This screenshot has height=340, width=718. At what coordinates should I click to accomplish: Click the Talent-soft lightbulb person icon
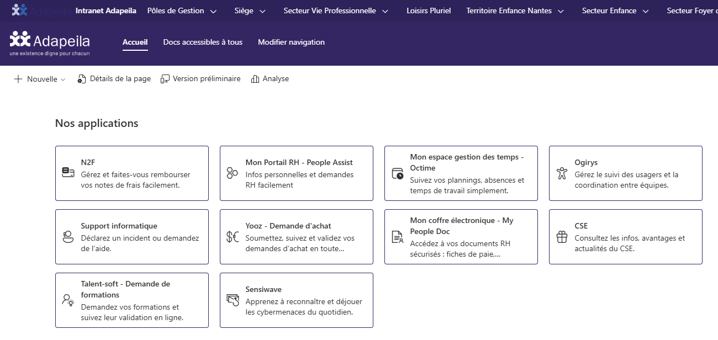coord(68,300)
